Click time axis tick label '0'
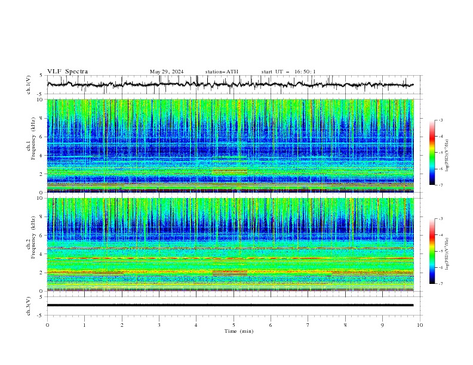Image resolution: width=473 pixels, height=365 pixels. click(x=47, y=325)
